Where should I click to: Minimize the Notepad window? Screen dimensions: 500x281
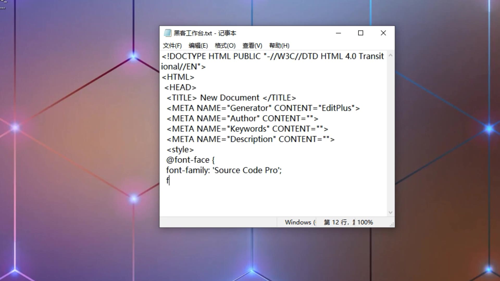click(338, 33)
